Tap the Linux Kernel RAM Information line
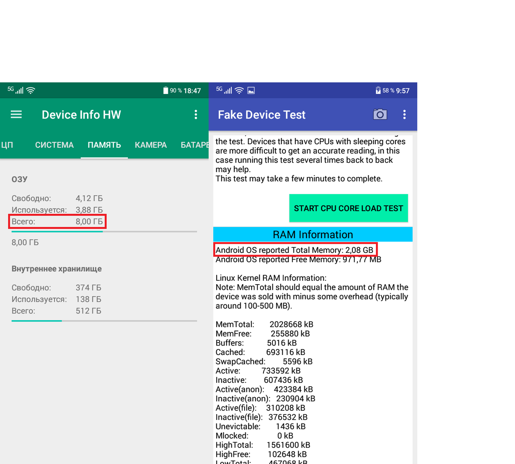This screenshot has width=515, height=464. pos(271,278)
